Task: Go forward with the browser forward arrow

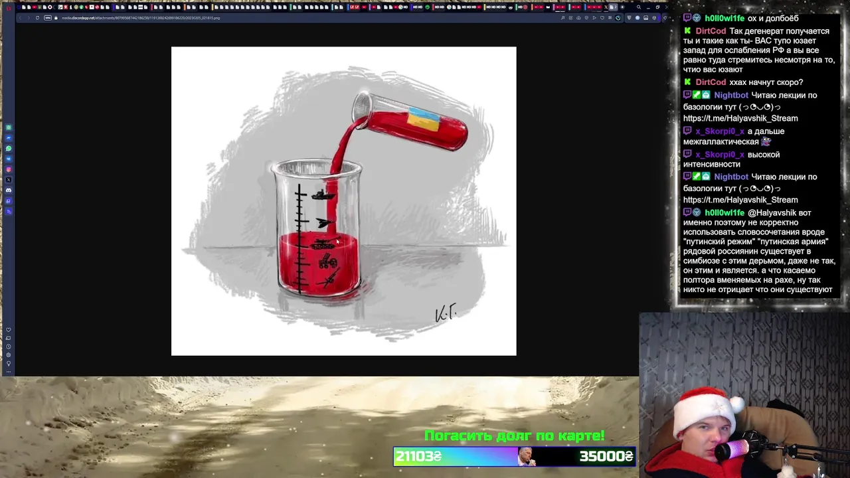Action: [29, 18]
